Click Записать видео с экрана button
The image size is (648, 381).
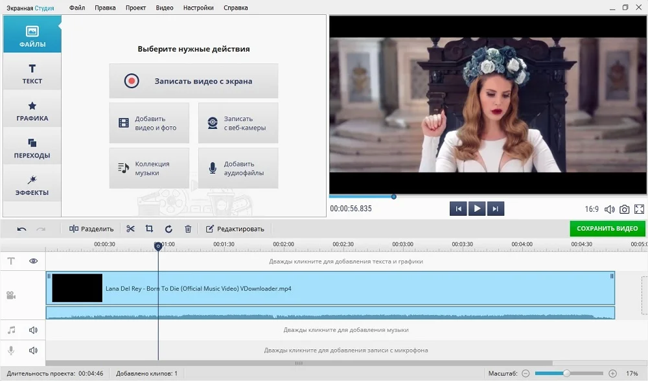pyautogui.click(x=193, y=81)
